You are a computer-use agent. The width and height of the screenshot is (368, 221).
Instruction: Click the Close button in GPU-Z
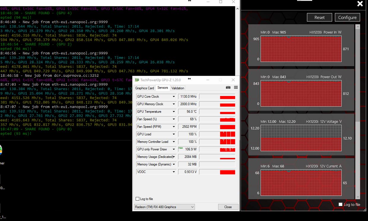[x=228, y=207]
